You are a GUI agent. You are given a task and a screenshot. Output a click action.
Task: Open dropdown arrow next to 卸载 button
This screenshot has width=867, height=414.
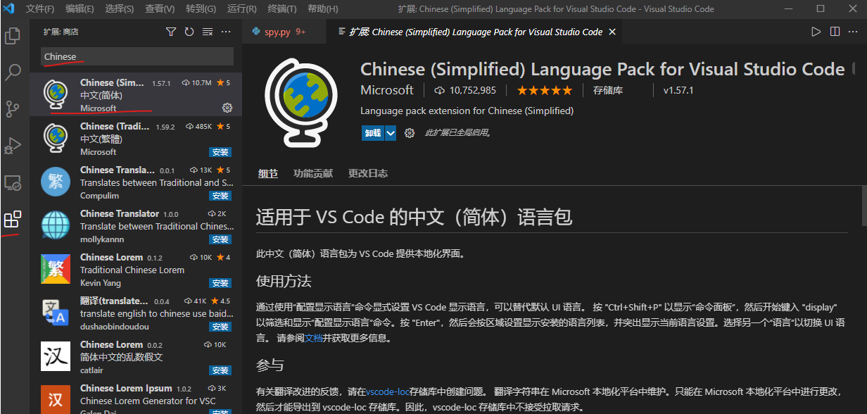[x=391, y=133]
